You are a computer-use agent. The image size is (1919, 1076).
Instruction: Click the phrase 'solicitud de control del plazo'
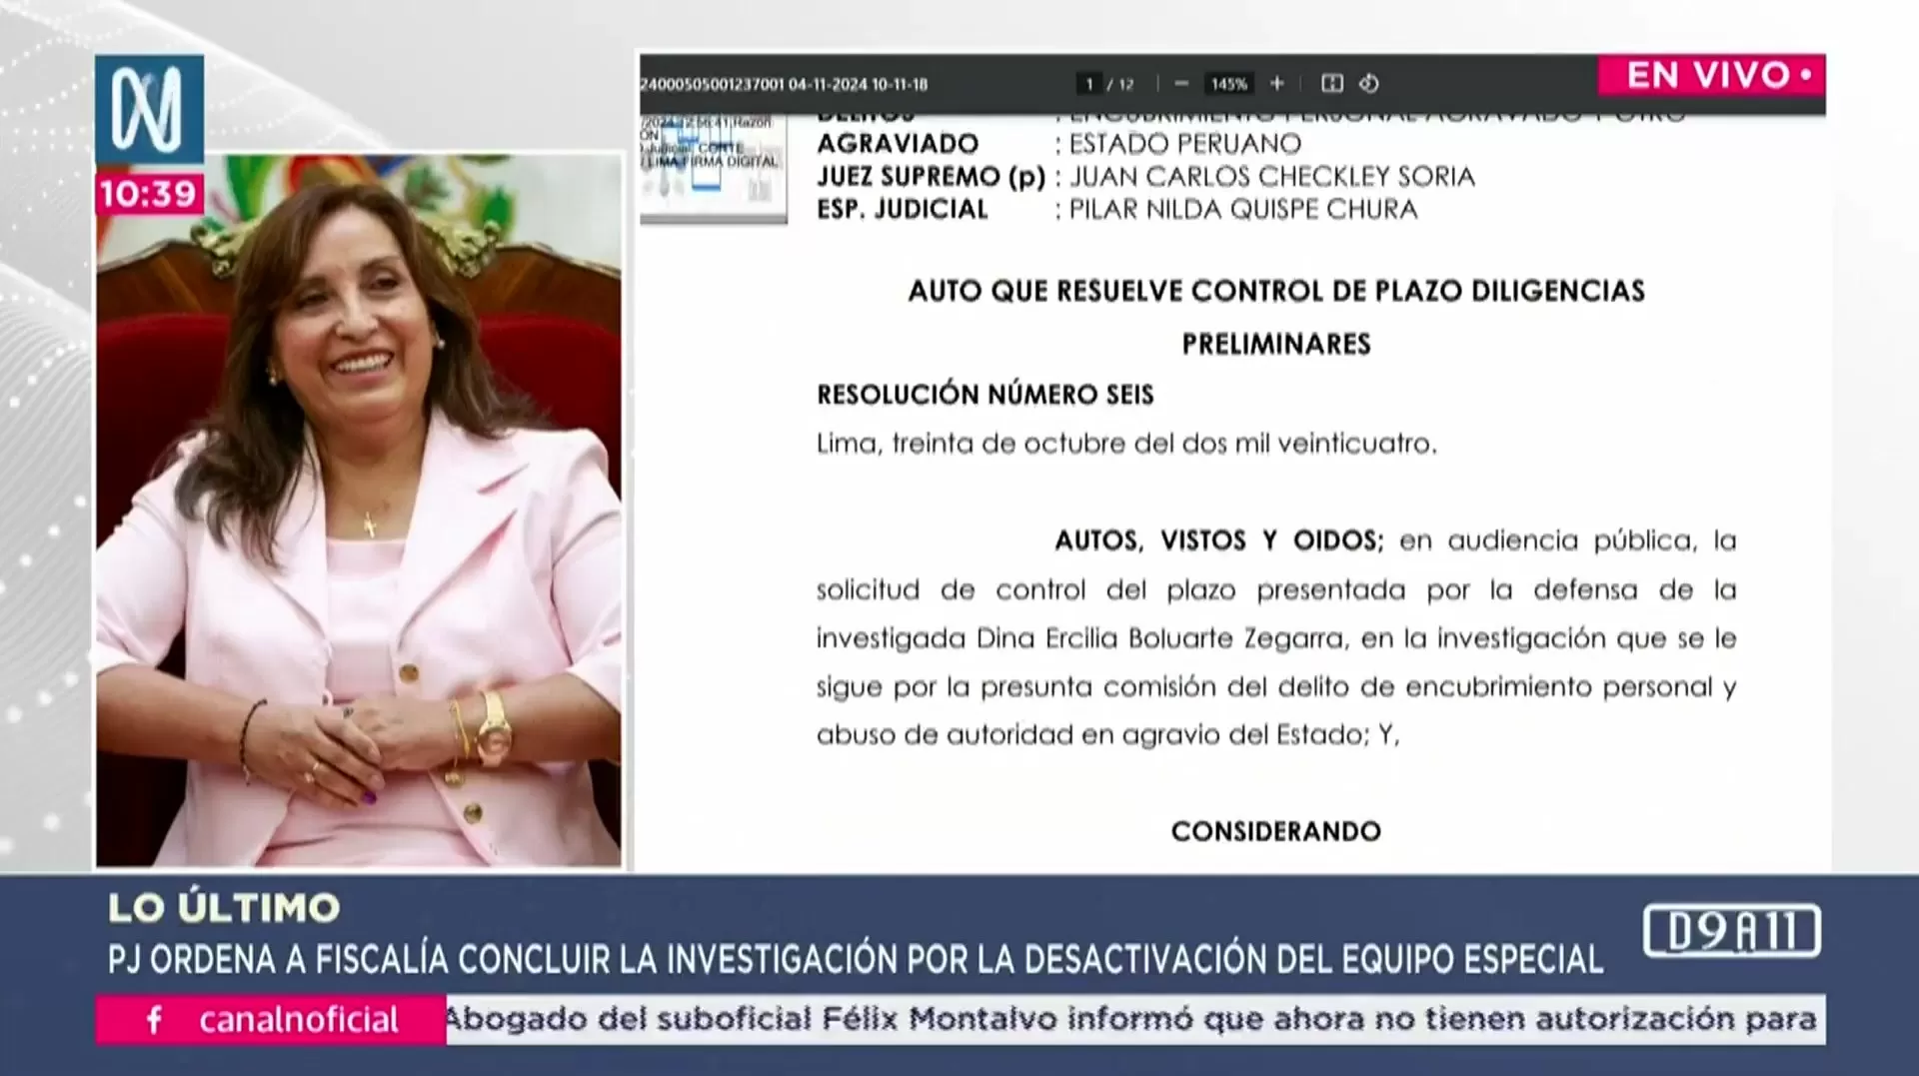[x=1025, y=590]
